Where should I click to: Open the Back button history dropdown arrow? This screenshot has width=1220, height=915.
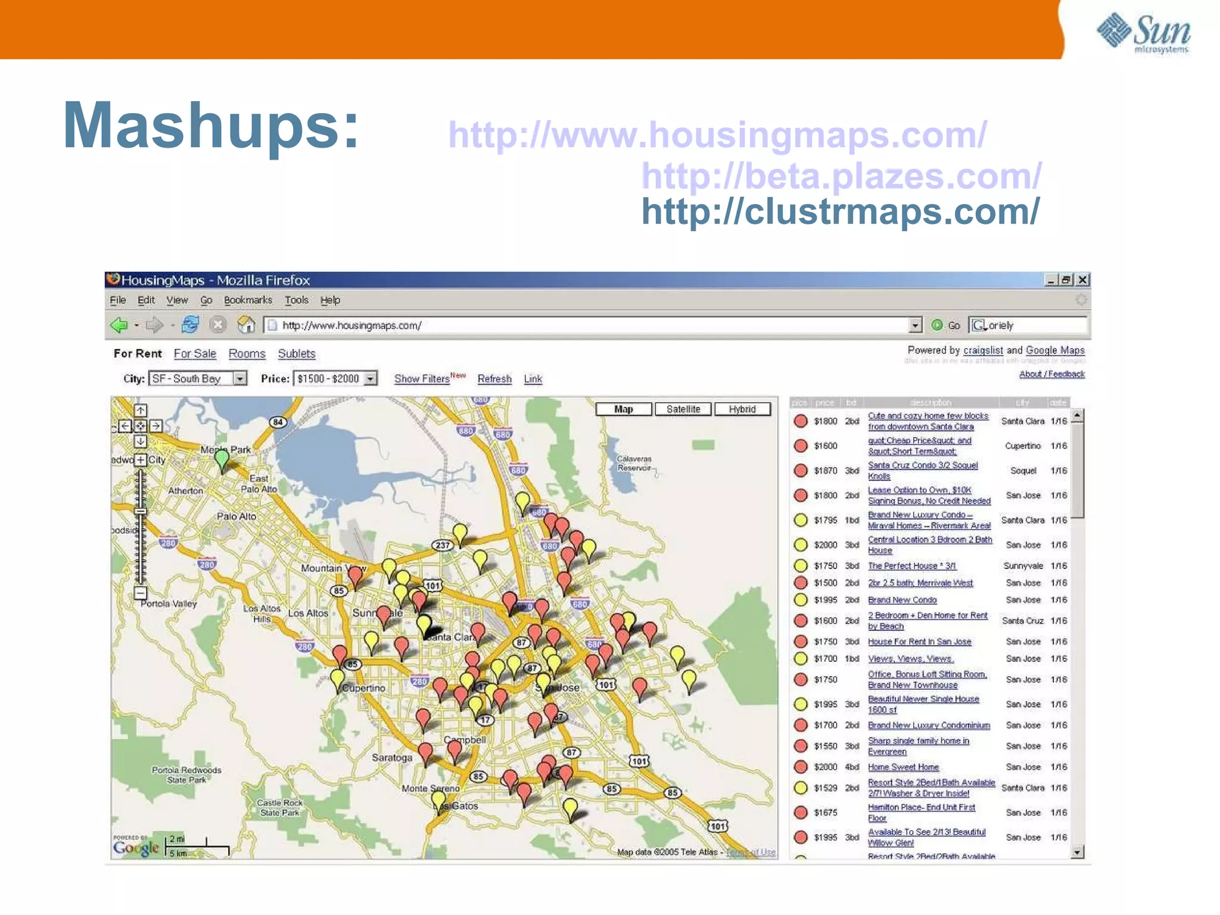point(136,325)
